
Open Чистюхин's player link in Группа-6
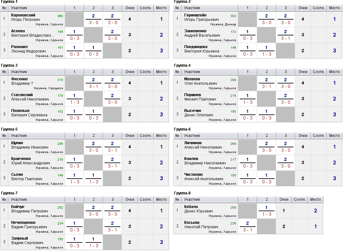coord(193,174)
